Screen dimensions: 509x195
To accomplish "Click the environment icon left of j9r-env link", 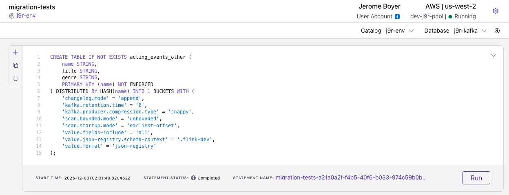I will 12,16.
